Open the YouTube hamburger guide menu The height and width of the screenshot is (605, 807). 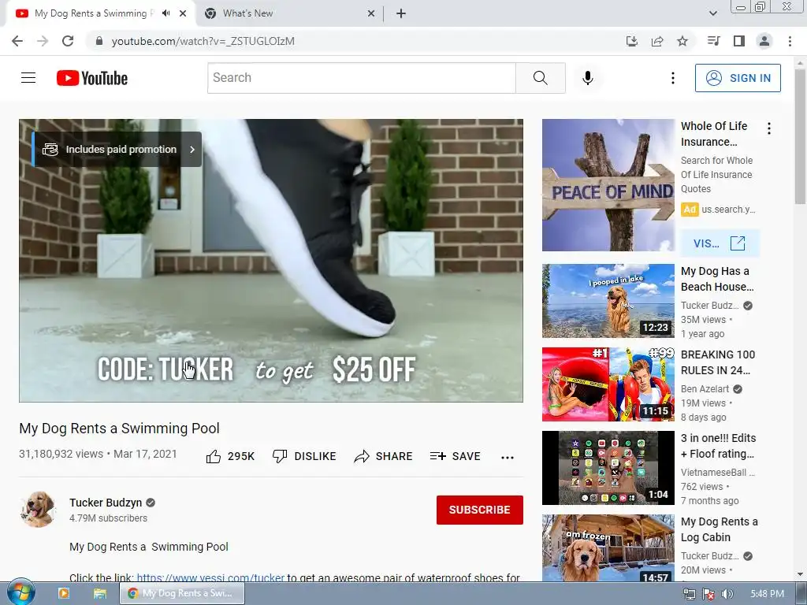(x=28, y=78)
